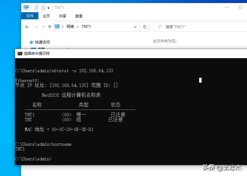
Task: Click the 节点 IP 址址 192.168.64.135 line
Action: (x=66, y=85)
